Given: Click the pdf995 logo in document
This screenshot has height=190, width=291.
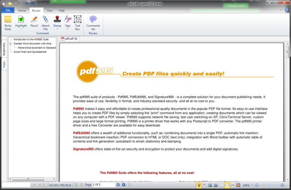Looking at the screenshot, I should (94, 71).
